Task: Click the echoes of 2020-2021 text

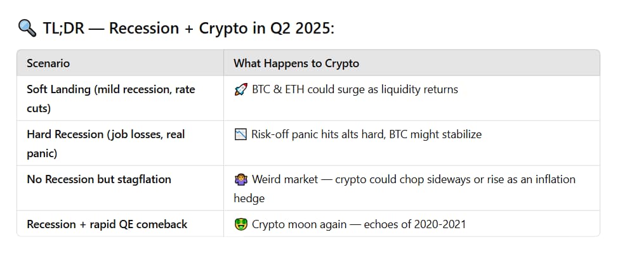Action: click(414, 224)
